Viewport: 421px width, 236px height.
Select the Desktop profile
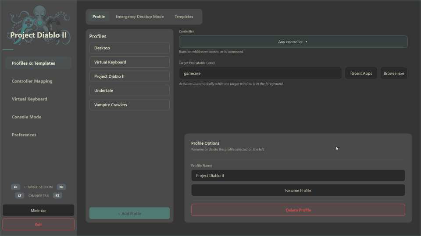(x=129, y=48)
